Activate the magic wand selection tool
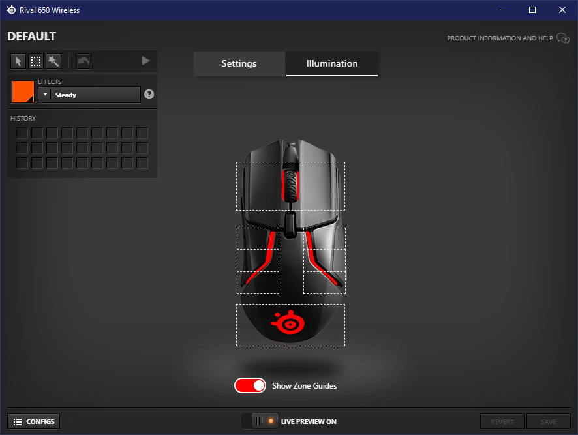This screenshot has width=578, height=435. (x=53, y=61)
